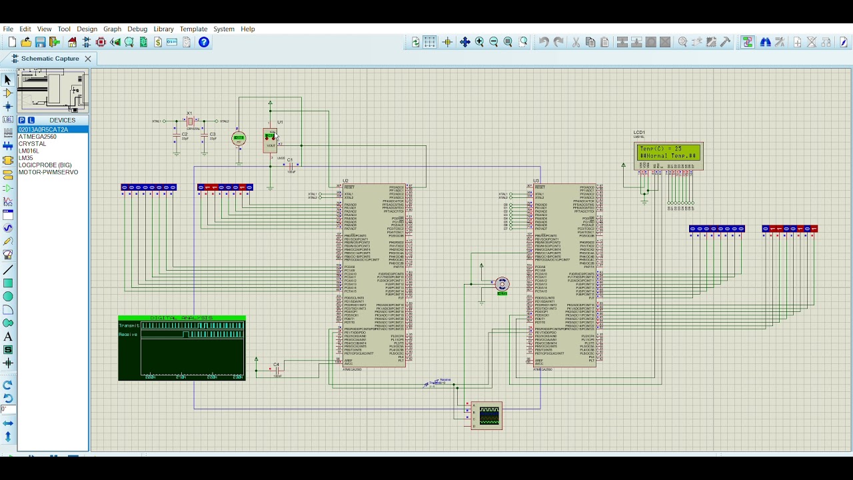
Task: Redraw the display with refresh icon
Action: [416, 42]
